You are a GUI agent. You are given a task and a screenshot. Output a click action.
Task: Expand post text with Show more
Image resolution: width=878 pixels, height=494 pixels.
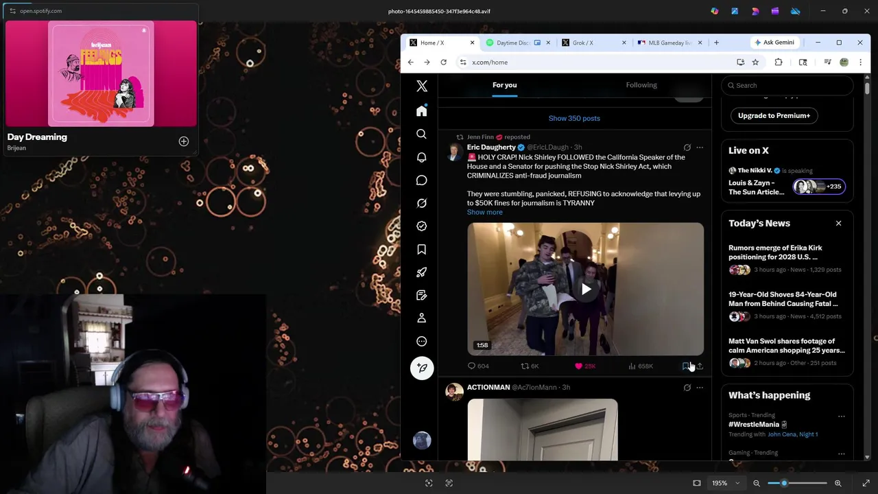pos(485,212)
